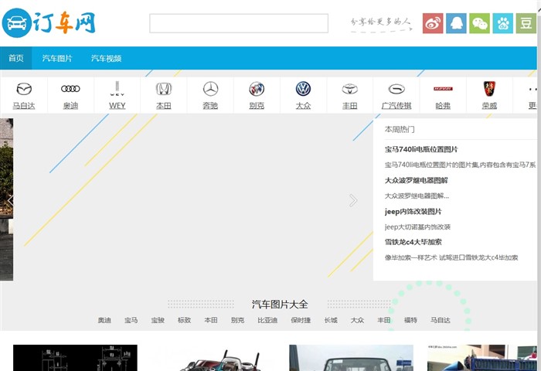Filter pictures by 马自达 category
Image resolution: width=541 pixels, height=371 pixels.
pyautogui.click(x=441, y=320)
